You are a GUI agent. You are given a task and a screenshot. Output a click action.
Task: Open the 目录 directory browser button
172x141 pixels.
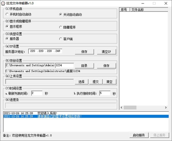point(84,65)
